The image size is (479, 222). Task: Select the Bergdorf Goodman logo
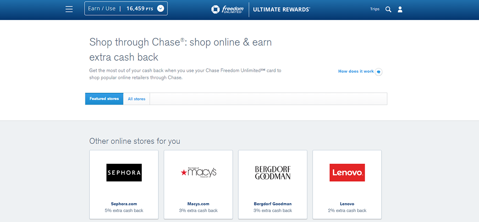click(x=273, y=172)
